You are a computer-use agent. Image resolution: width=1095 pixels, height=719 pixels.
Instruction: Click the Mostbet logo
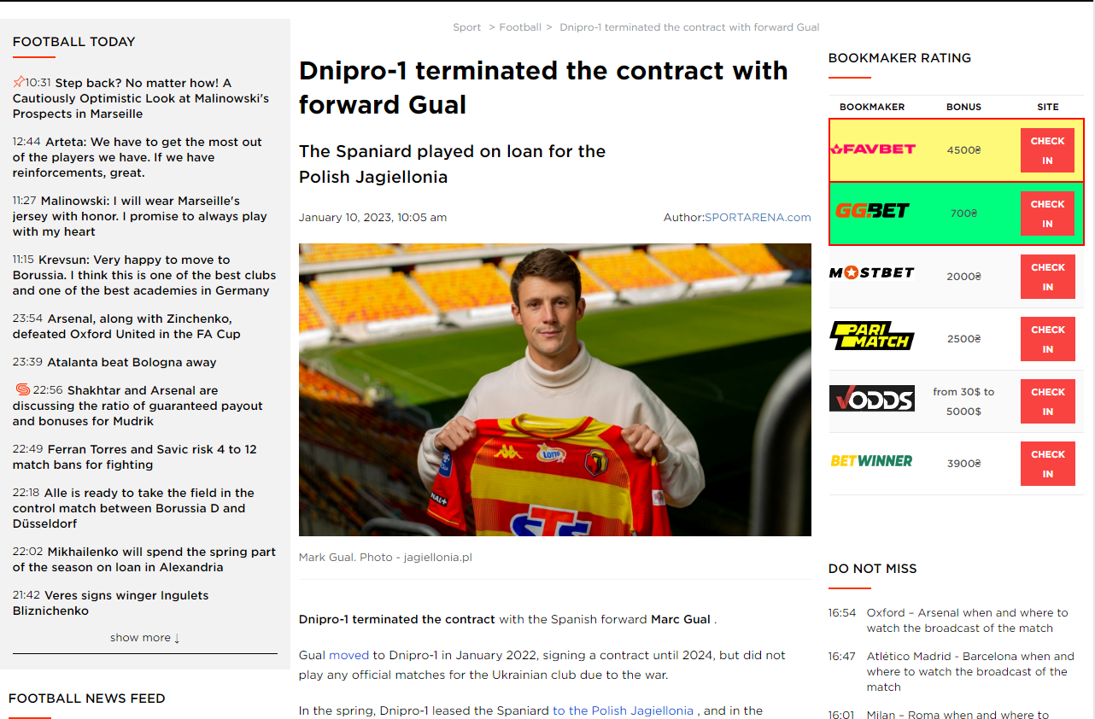click(872, 273)
